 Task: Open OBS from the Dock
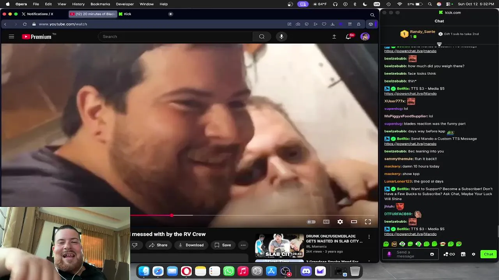coord(285,271)
